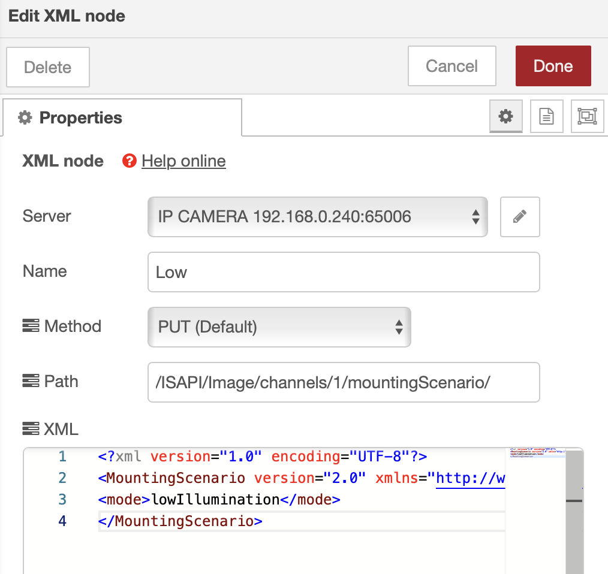Click the typed-input icon beside Path
This screenshot has width=608, height=574.
point(31,381)
